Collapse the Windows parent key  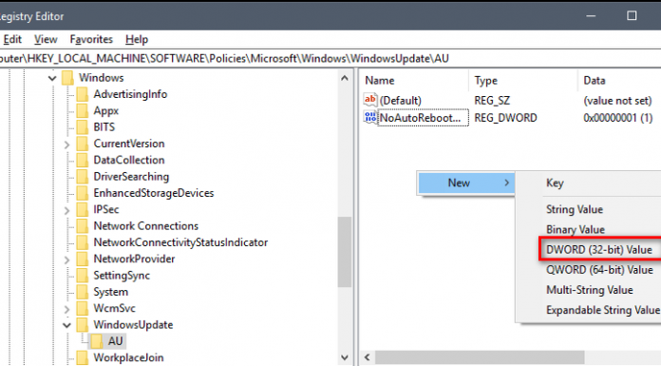click(52, 78)
